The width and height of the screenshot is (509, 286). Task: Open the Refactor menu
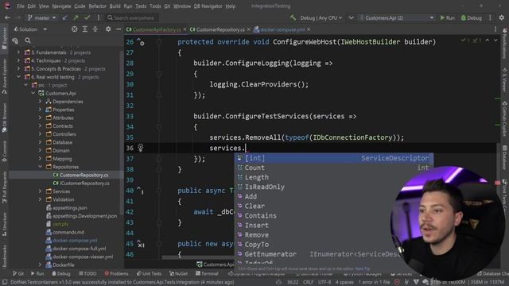(97, 6)
